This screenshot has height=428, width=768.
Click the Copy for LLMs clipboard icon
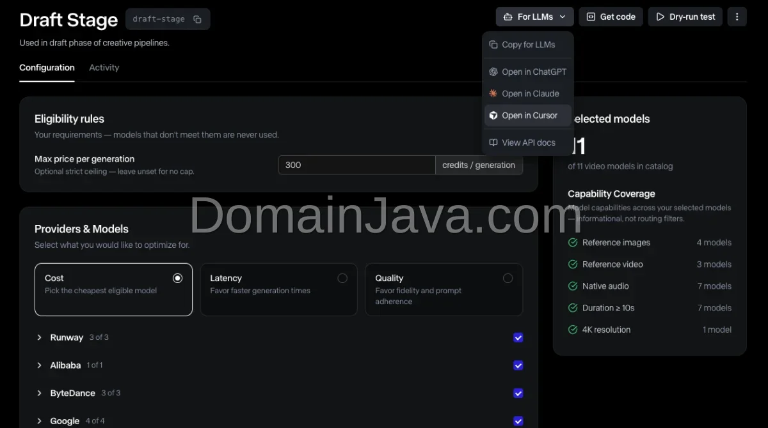493,45
